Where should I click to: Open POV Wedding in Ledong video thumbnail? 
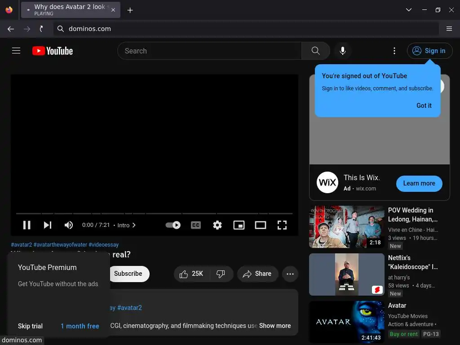(x=346, y=226)
